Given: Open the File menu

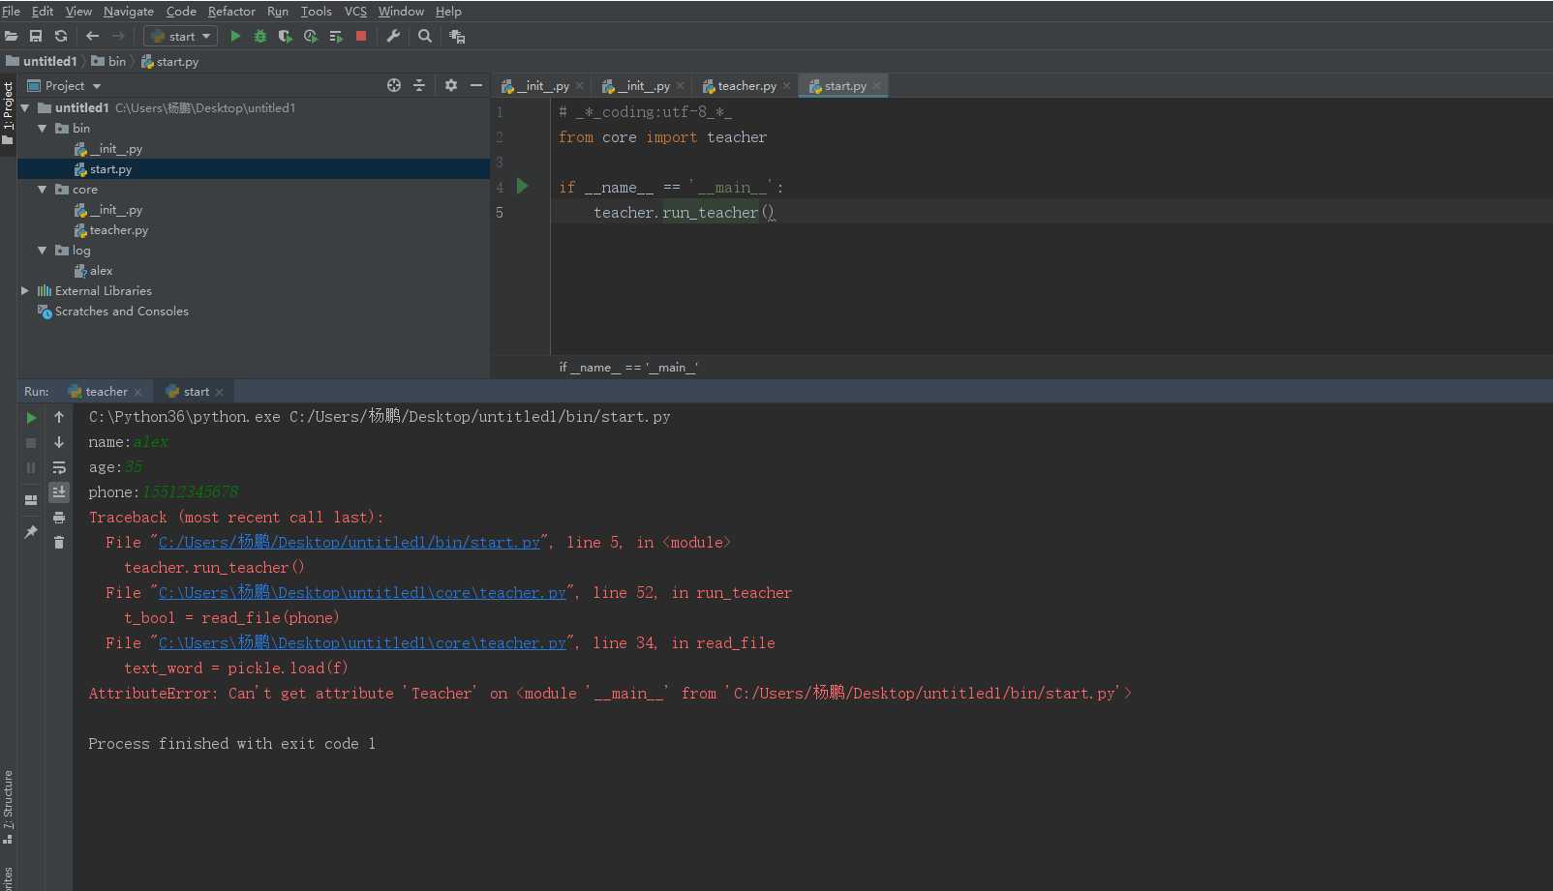Looking at the screenshot, I should [12, 11].
